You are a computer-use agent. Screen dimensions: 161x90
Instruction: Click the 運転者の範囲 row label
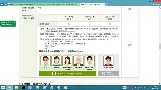click(x=44, y=24)
